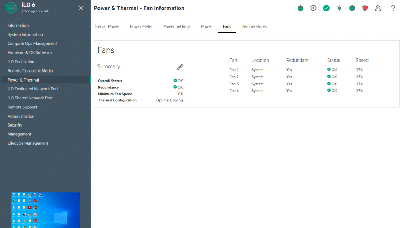Click the Fan column header
This screenshot has width=403, height=228.
[233, 60]
